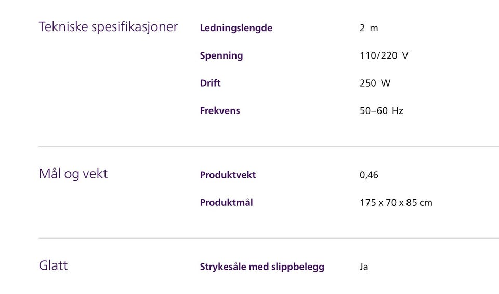Click the Mål og vekt heading
The height and width of the screenshot is (294, 499).
(x=73, y=174)
